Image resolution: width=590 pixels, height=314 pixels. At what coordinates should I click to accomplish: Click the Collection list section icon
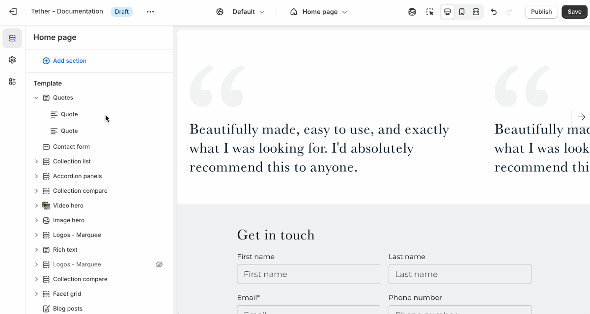click(46, 161)
